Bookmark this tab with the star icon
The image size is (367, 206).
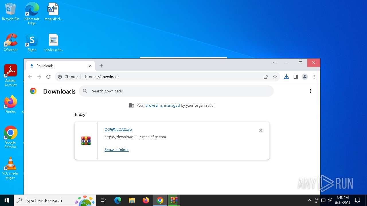coord(275,77)
